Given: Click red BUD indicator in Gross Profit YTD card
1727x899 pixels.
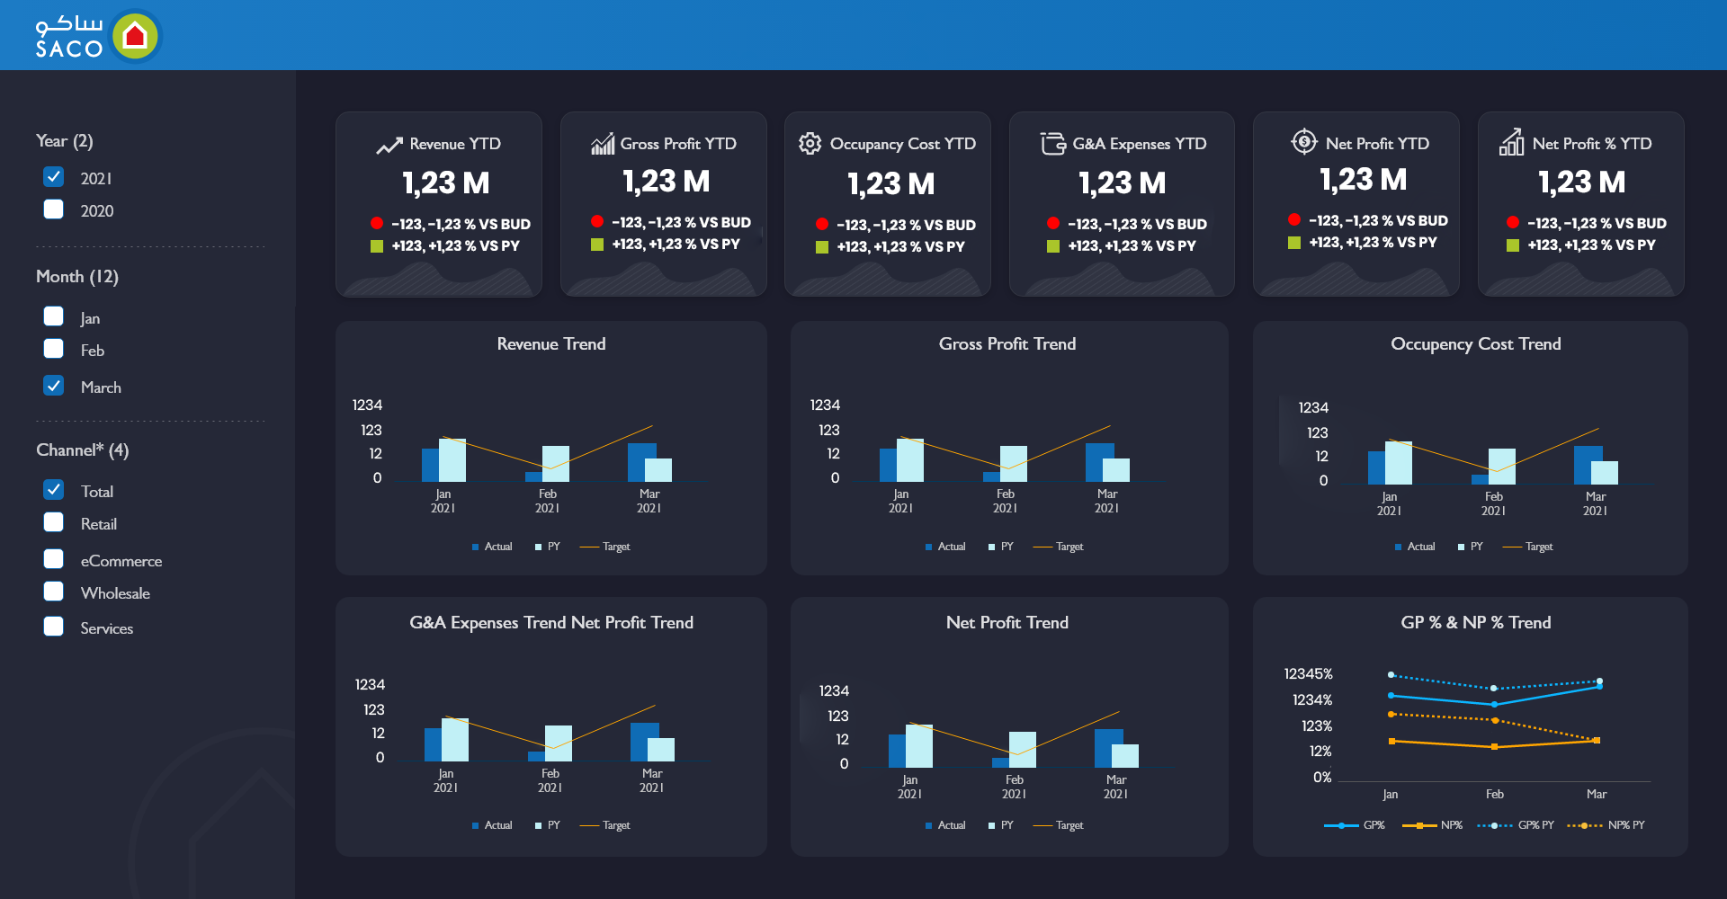Looking at the screenshot, I should coord(596,221).
